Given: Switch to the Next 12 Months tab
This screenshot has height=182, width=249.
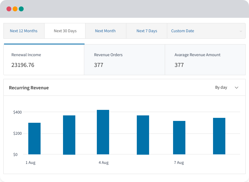Looking at the screenshot, I should pos(24,31).
